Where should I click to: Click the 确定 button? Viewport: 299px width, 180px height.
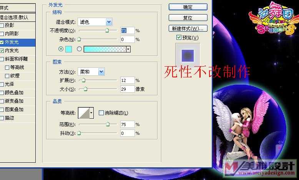pos(188,7)
